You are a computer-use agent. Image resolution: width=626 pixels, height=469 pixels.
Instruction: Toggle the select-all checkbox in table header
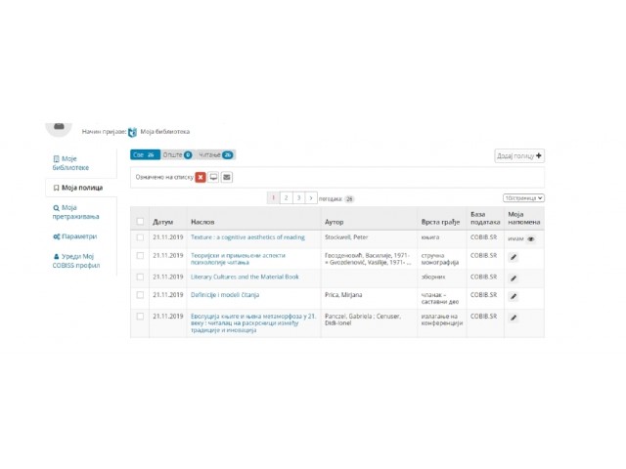click(x=140, y=222)
